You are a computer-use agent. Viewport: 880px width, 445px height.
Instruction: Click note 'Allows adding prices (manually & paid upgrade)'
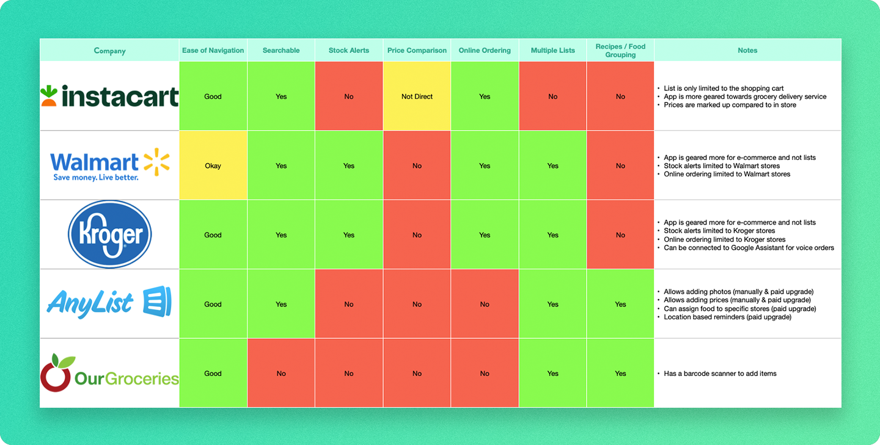tap(738, 300)
